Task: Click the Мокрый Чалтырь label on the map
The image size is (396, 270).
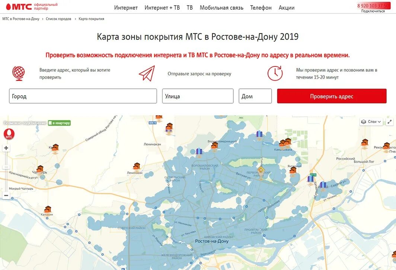Action: tap(21, 189)
